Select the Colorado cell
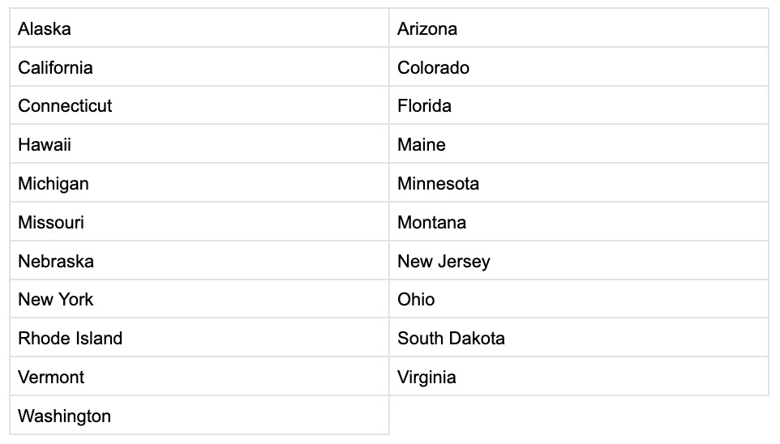The height and width of the screenshot is (444, 780). click(433, 68)
